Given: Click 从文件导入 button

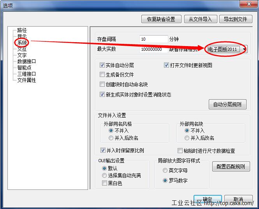Looking at the screenshot, I should coord(200,19).
